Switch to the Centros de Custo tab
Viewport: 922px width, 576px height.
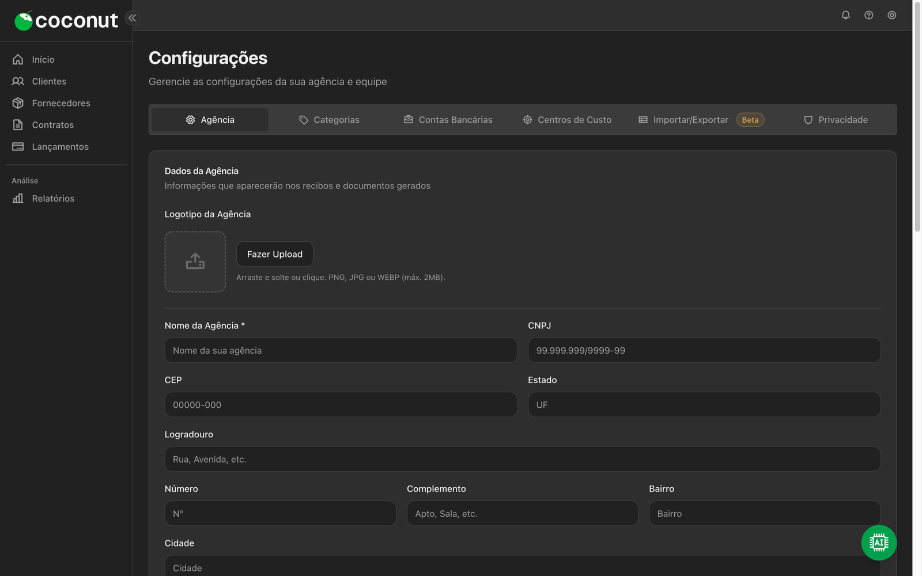568,120
